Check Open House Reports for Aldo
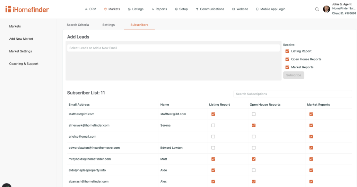Screen dimensions: 357x187 pos(254,170)
